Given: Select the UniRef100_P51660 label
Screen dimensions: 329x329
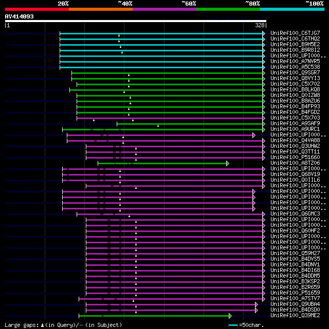Looking at the screenshot, I should coord(295,158).
